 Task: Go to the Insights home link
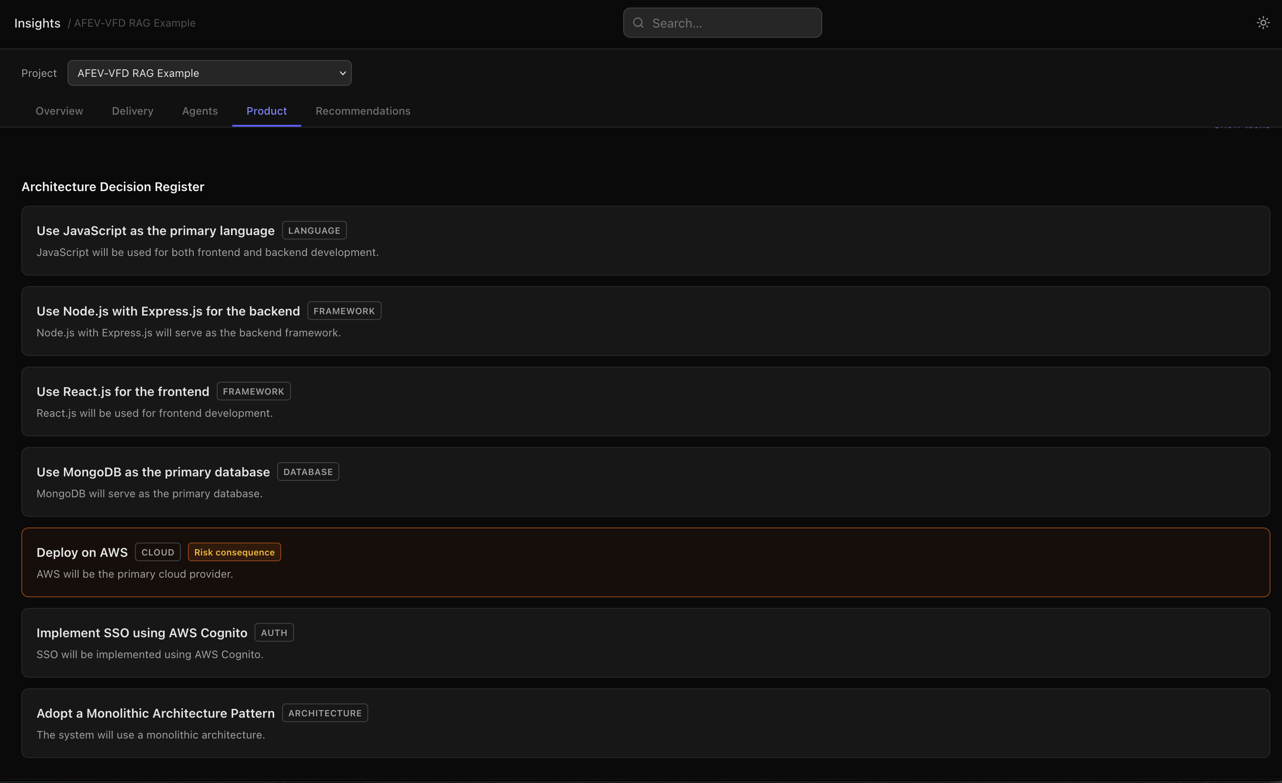coord(37,23)
